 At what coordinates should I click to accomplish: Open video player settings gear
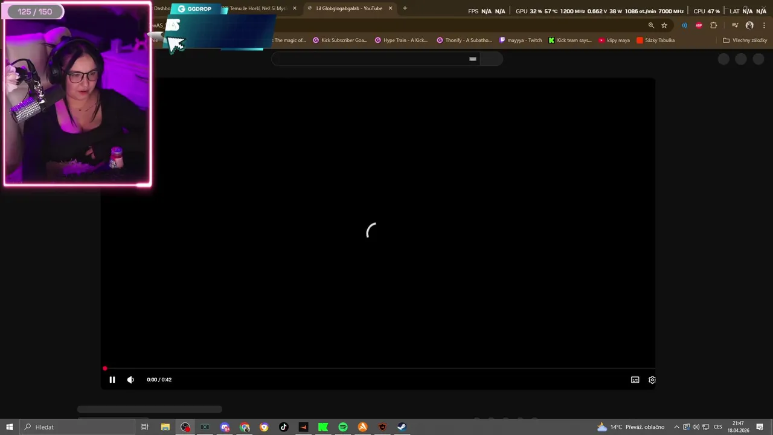pyautogui.click(x=652, y=379)
